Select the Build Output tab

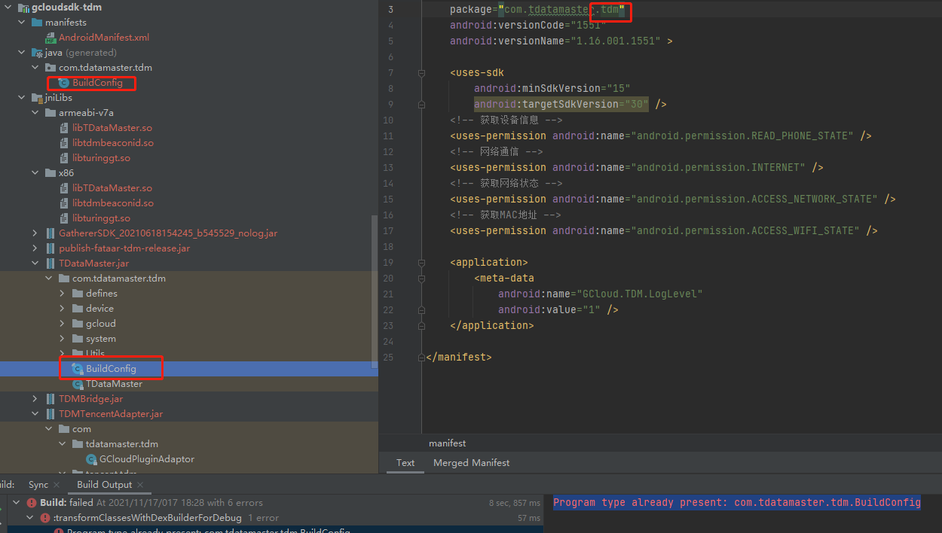coord(104,485)
